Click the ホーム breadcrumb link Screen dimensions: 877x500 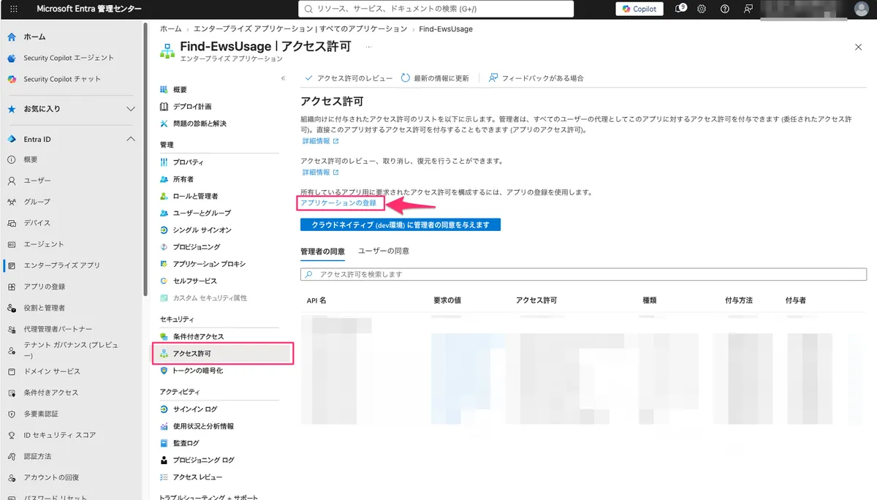[x=170, y=29]
